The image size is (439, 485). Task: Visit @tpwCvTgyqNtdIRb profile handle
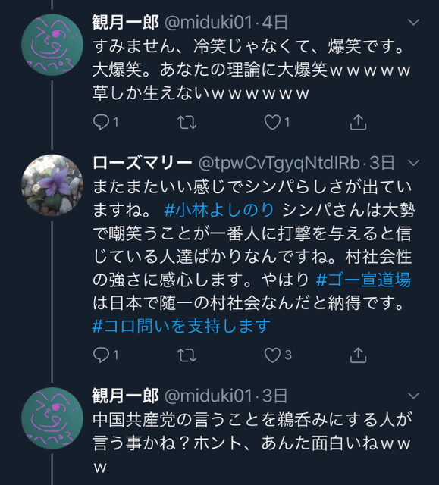[279, 163]
